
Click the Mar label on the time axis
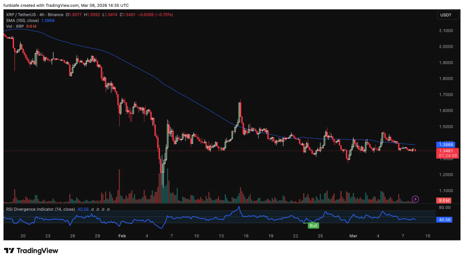[x=353, y=236]
